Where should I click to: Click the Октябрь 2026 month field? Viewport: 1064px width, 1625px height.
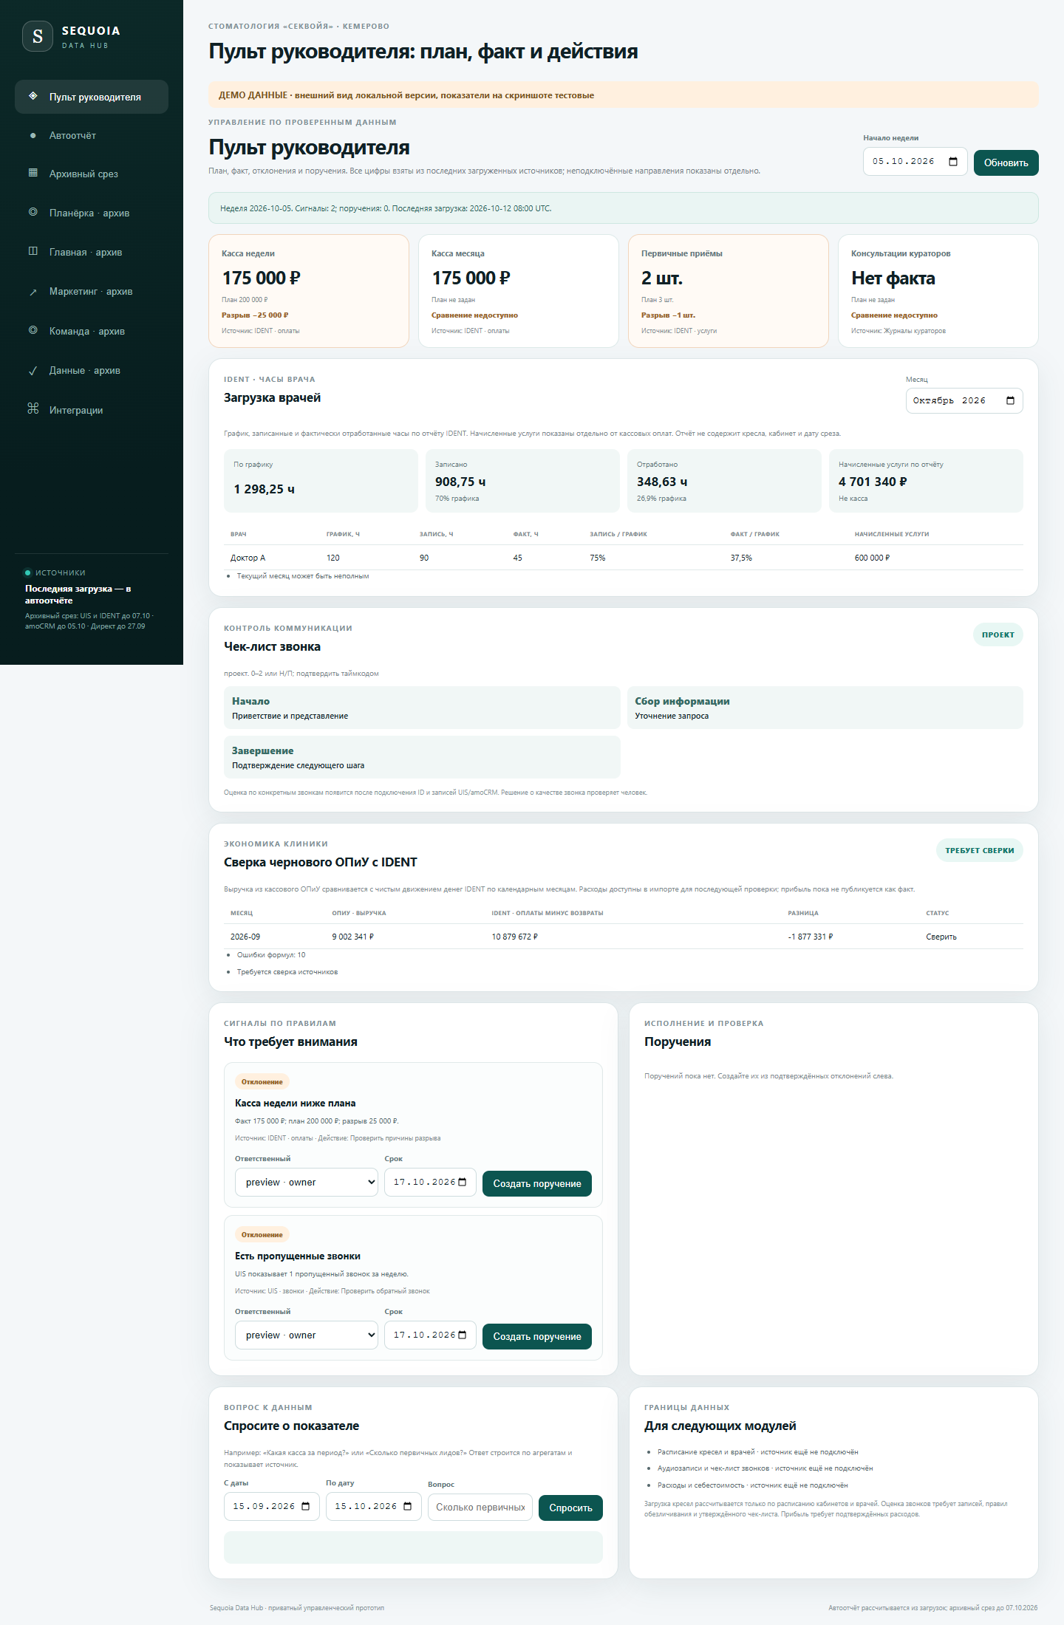964,400
